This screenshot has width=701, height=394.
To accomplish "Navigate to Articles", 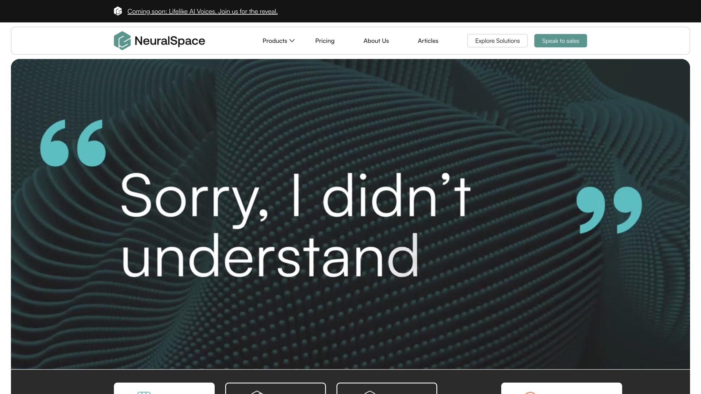I will 428,40.
